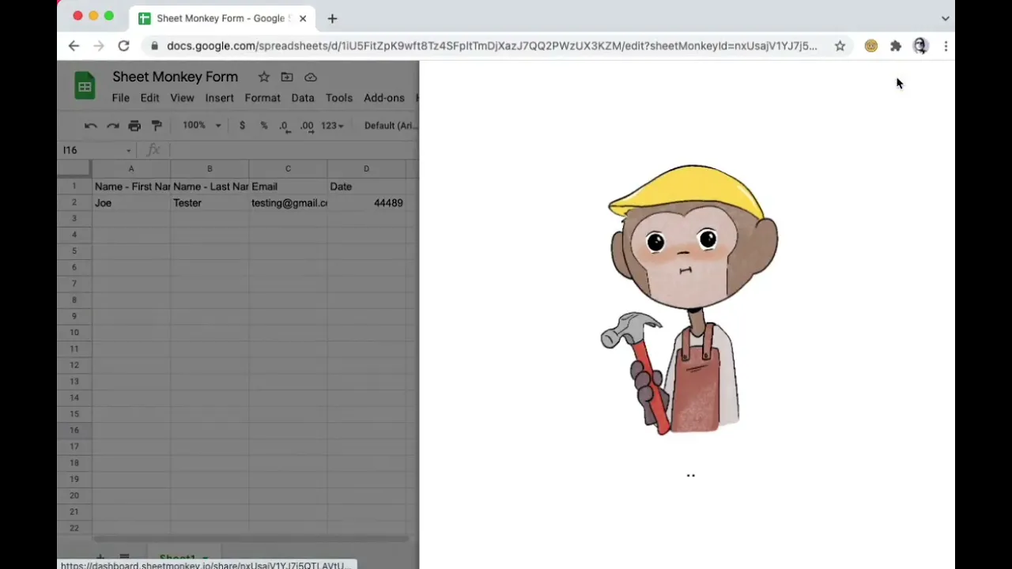Image resolution: width=1012 pixels, height=569 pixels.
Task: Click cell containing 'Joe'
Action: click(x=131, y=203)
